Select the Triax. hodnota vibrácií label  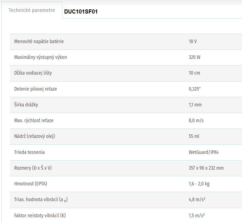pos(41,200)
